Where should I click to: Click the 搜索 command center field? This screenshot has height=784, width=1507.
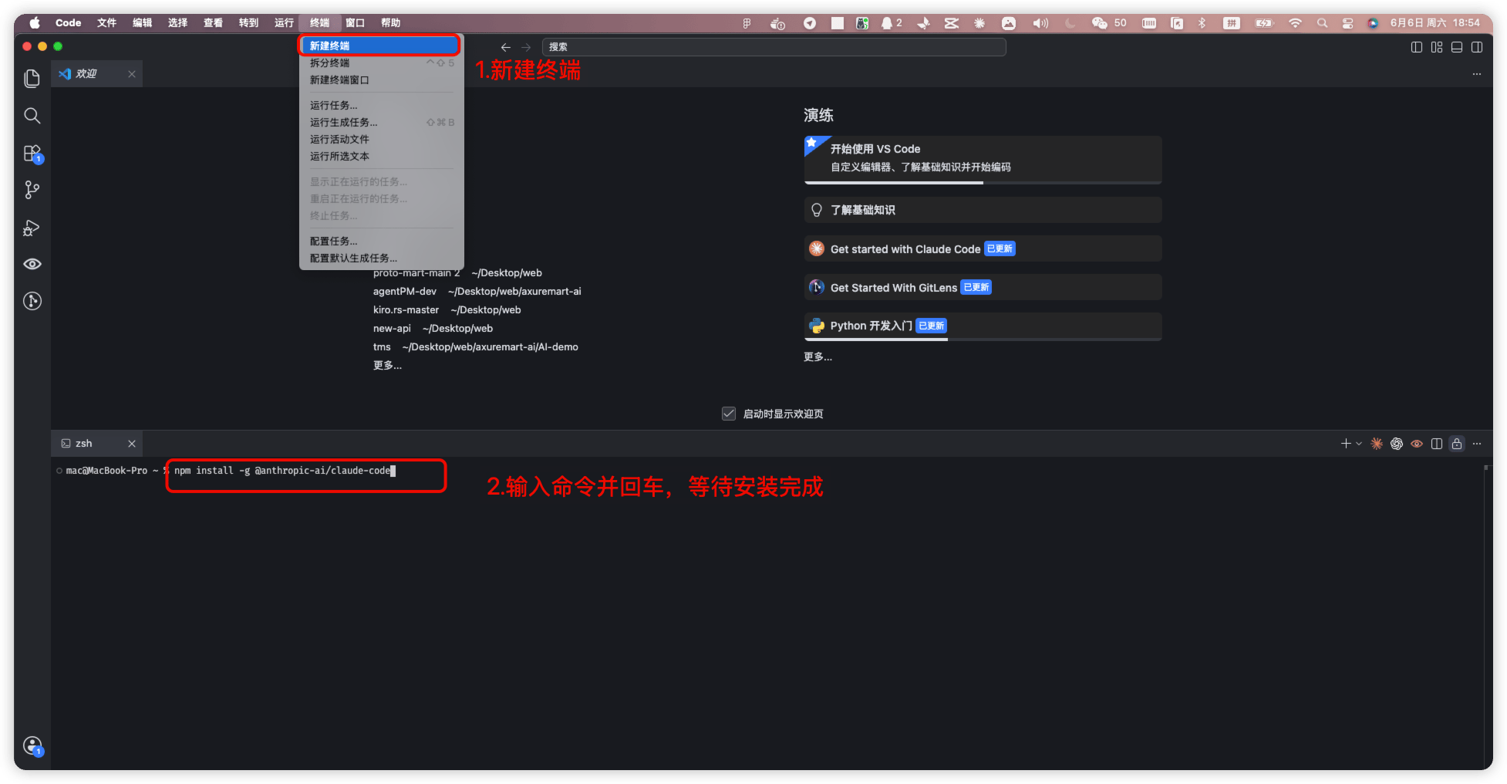(774, 47)
